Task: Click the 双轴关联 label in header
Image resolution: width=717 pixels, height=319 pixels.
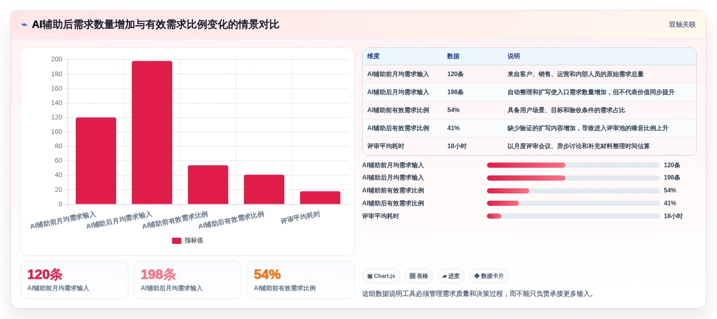Action: pos(682,25)
